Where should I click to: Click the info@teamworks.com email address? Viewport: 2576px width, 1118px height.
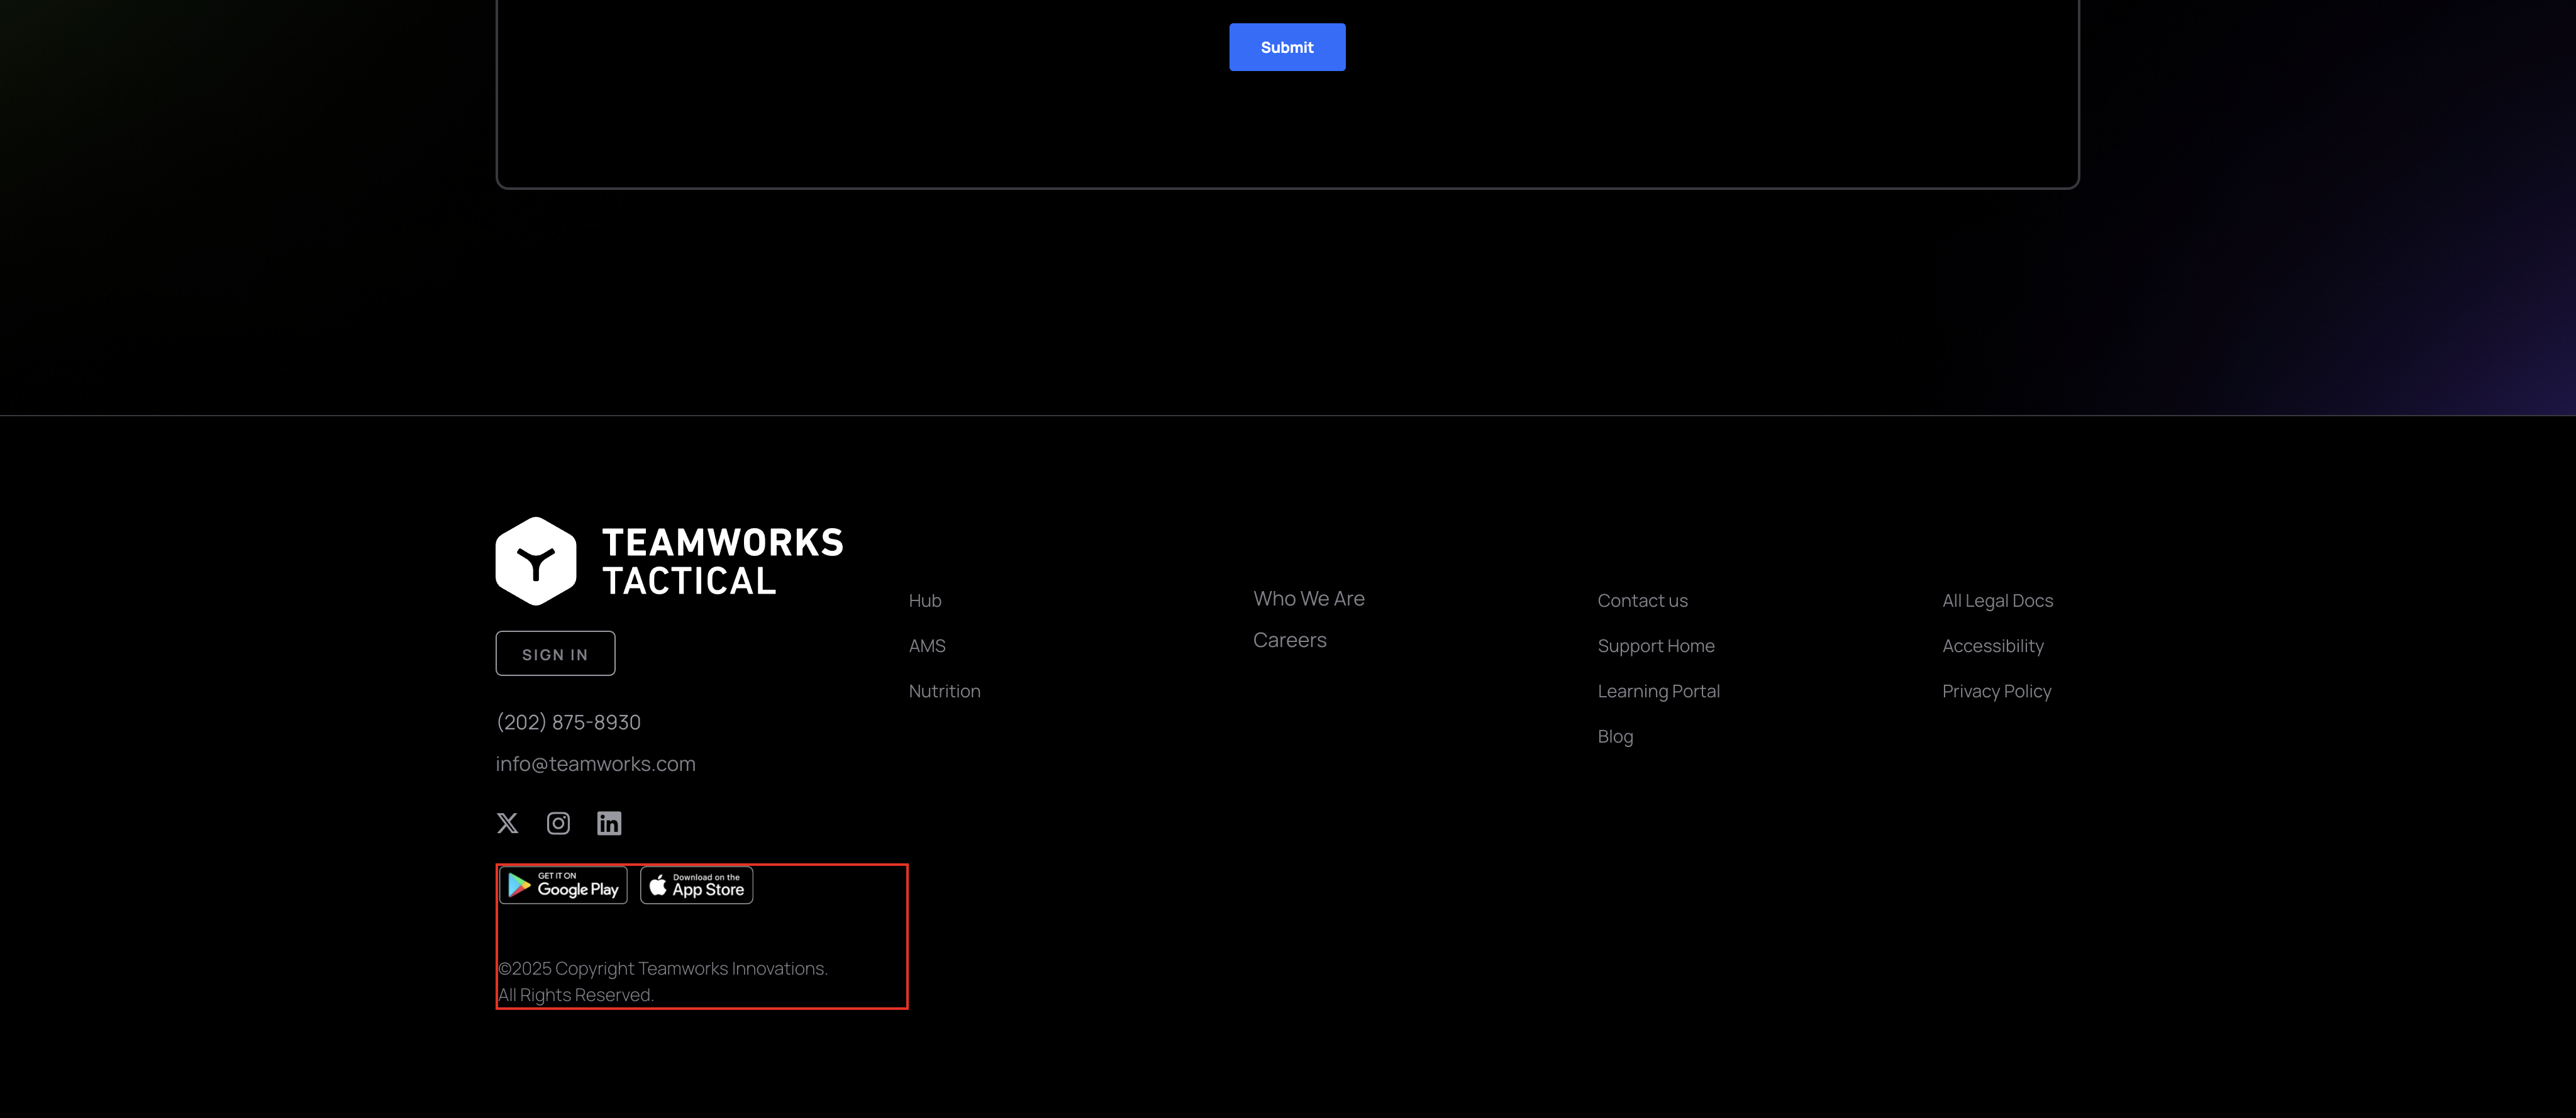point(595,764)
